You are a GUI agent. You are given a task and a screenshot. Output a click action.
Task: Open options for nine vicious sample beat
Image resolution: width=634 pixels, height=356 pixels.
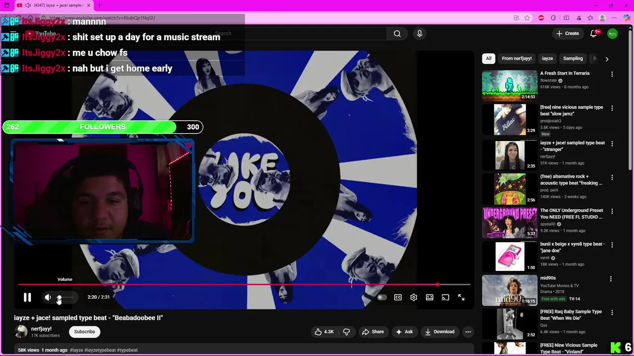[x=612, y=108]
